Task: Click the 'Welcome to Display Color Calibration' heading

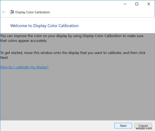Action: [44, 26]
